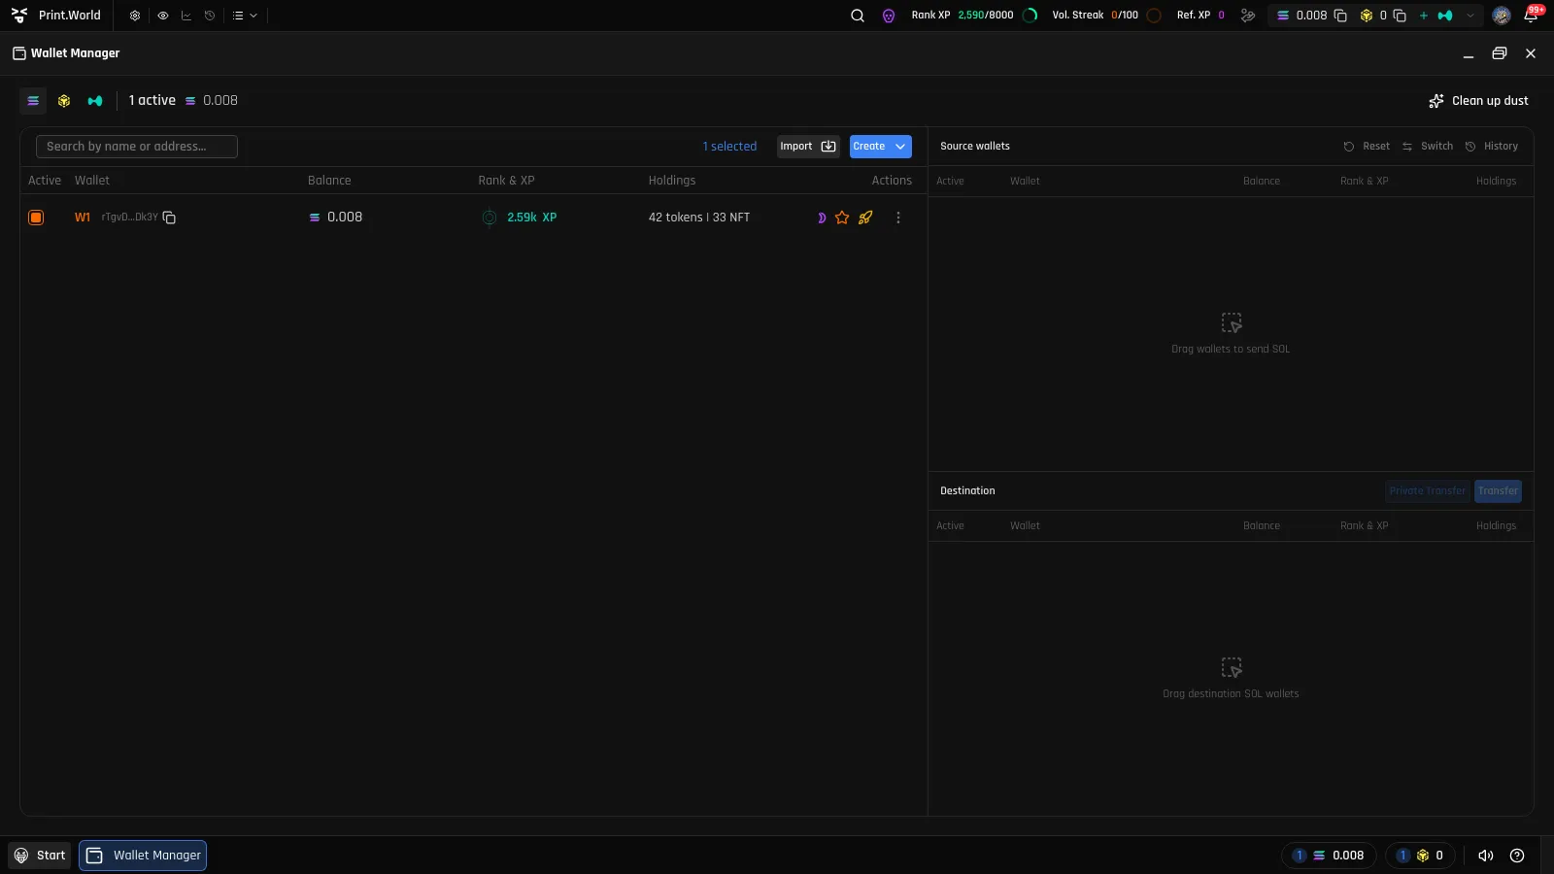Image resolution: width=1554 pixels, height=874 pixels.
Task: Open the settings gear in top bar
Action: pyautogui.click(x=135, y=16)
